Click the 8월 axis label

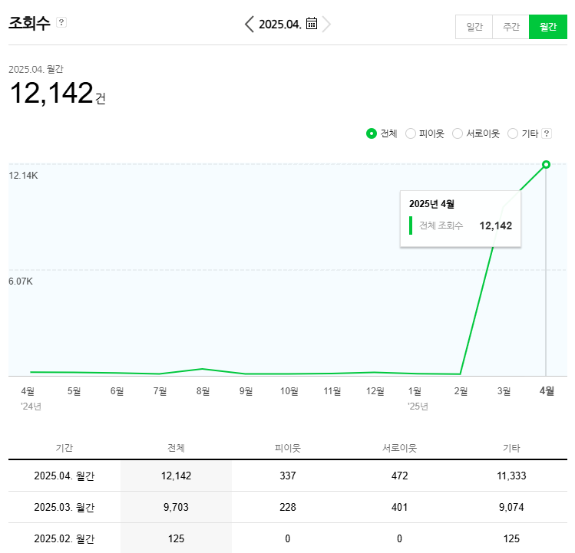tap(203, 391)
